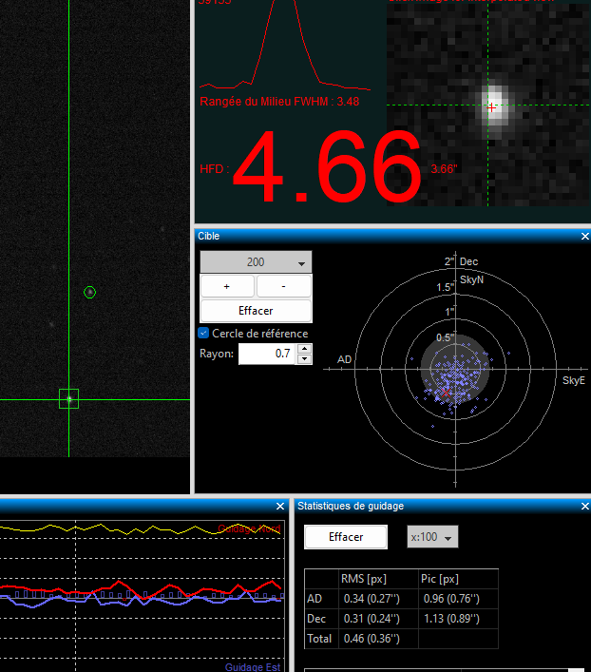Click the Guidage Est graph label

[252, 666]
